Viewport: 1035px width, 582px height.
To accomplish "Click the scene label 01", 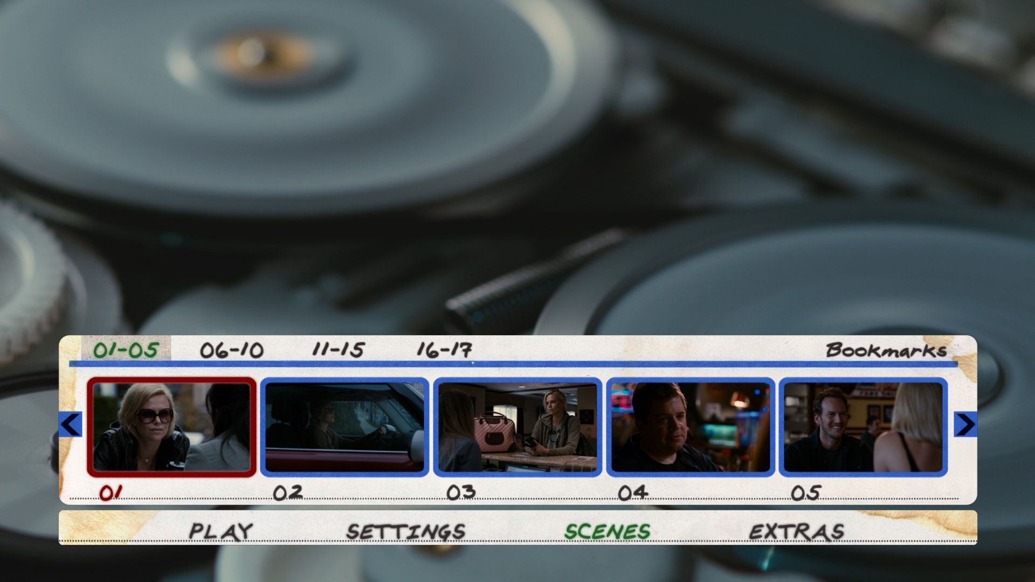I will click(x=111, y=493).
